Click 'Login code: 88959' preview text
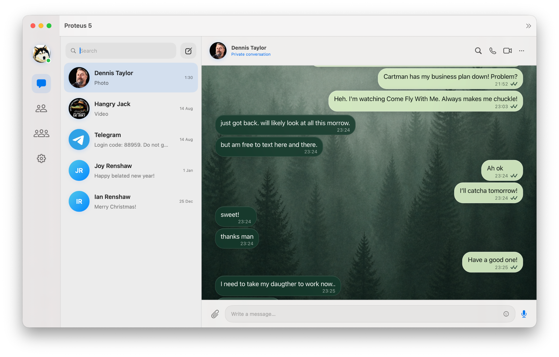This screenshot has width=559, height=357. tap(131, 145)
